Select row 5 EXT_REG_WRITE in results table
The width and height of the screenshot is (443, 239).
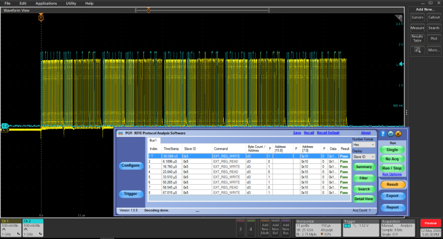pos(249,177)
